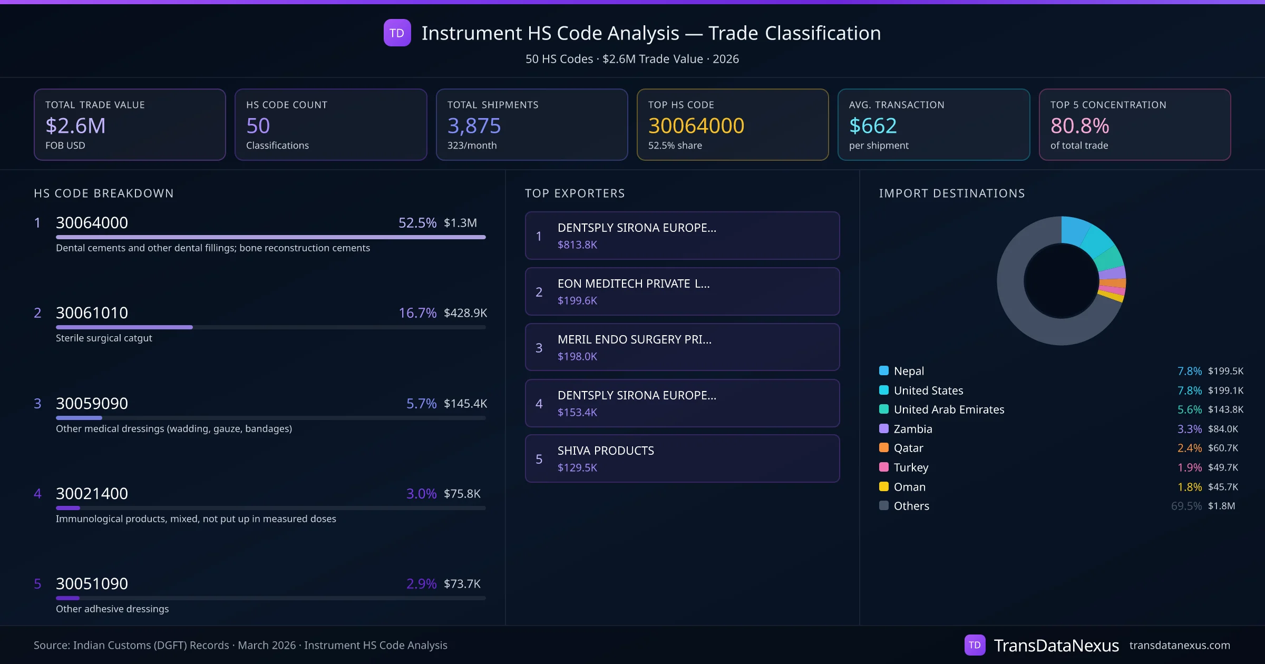Click the transdatanexus.com link

click(x=1179, y=645)
